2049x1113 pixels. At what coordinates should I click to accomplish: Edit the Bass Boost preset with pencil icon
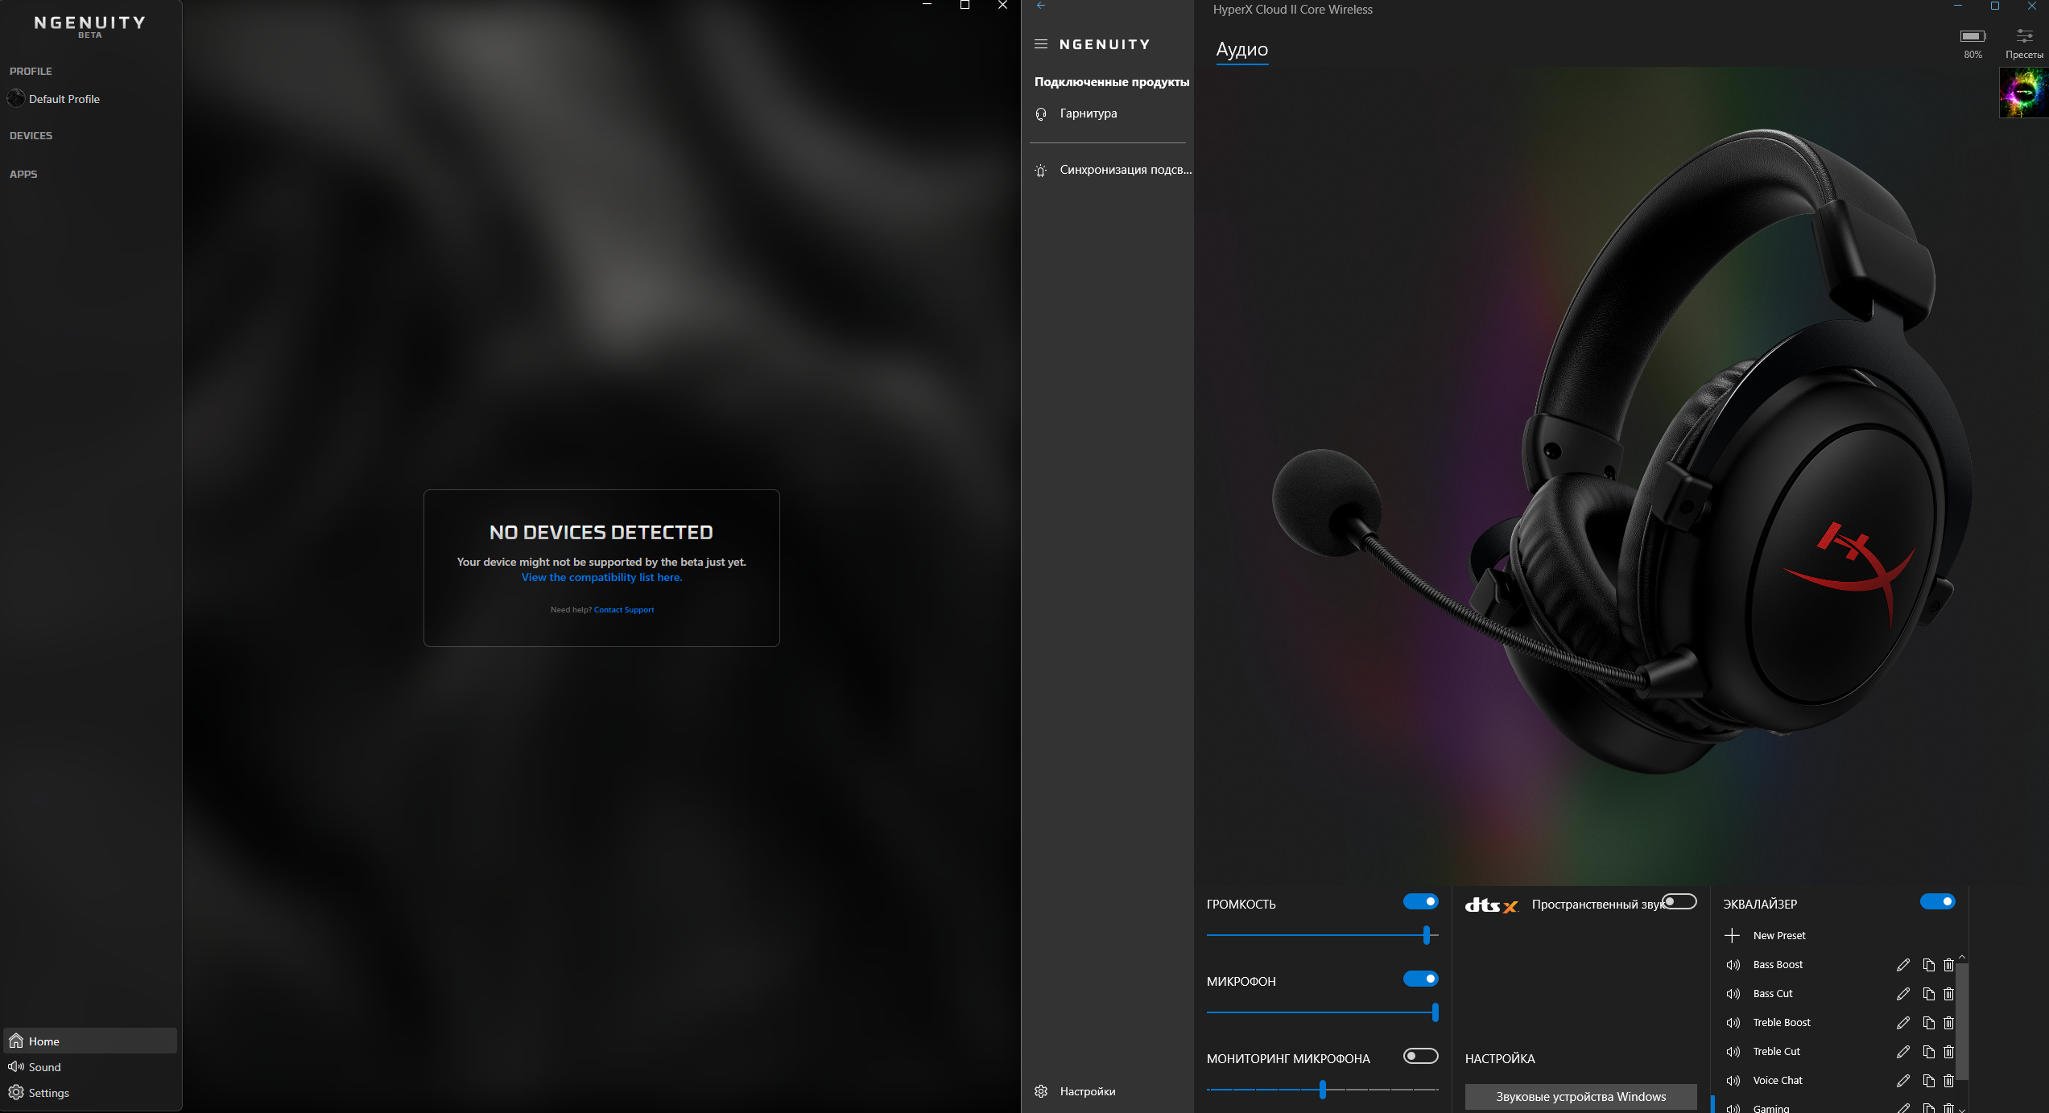tap(1902, 965)
